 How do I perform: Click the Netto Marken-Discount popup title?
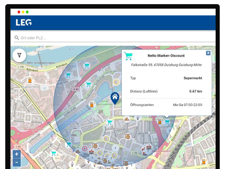tap(166, 56)
